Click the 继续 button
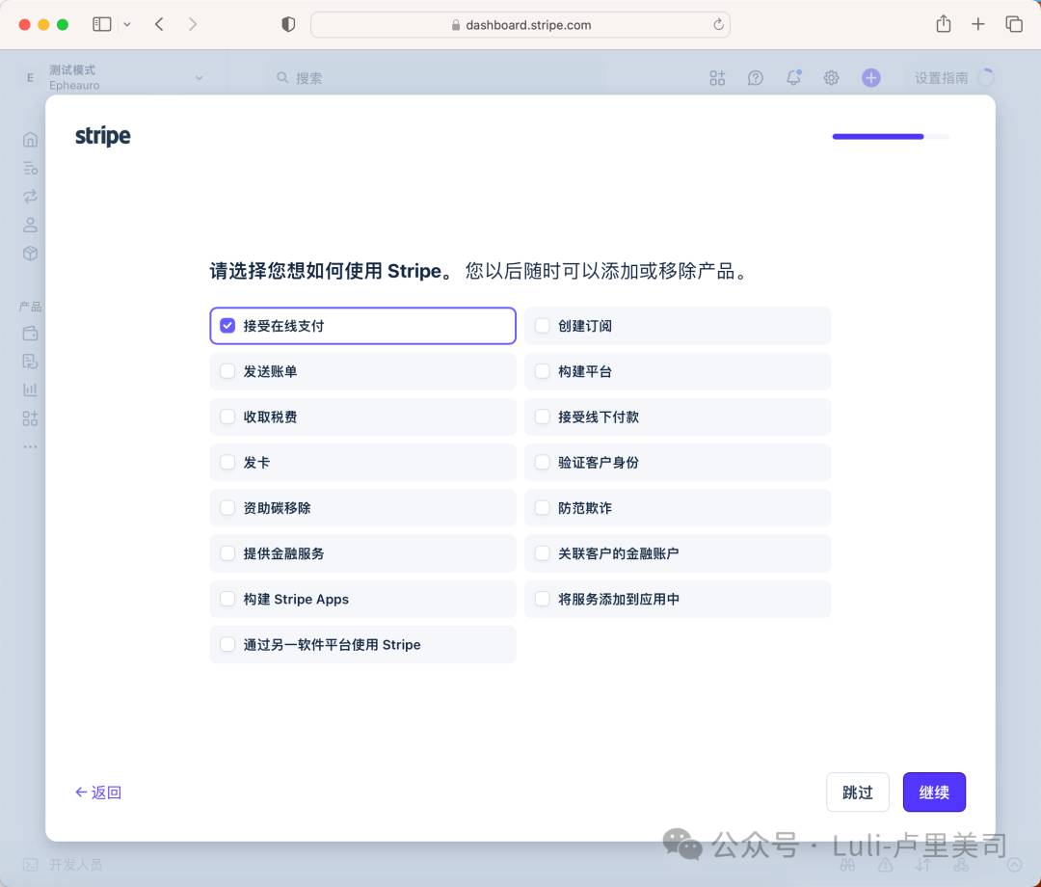Image resolution: width=1041 pixels, height=887 pixels. coord(933,793)
